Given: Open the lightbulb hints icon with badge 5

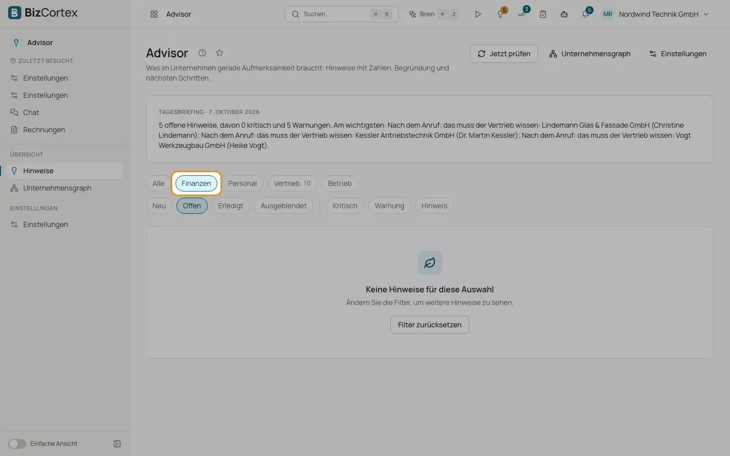Looking at the screenshot, I should tap(500, 14).
